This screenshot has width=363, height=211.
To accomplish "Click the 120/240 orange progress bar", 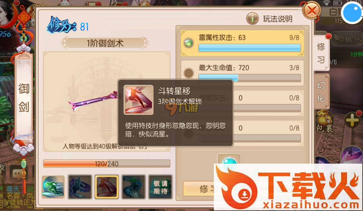I will click(107, 164).
